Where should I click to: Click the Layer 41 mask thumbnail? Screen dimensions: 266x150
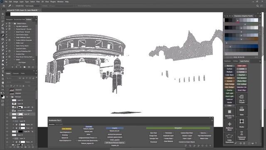[x=20, y=114]
